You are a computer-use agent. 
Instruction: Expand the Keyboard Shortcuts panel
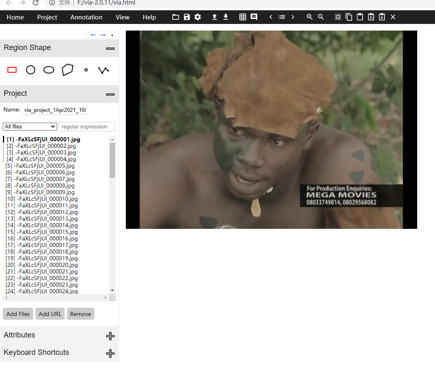(x=110, y=353)
